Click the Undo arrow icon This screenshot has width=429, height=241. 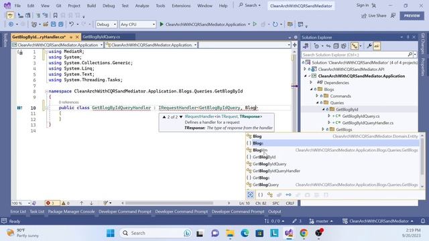click(x=71, y=24)
